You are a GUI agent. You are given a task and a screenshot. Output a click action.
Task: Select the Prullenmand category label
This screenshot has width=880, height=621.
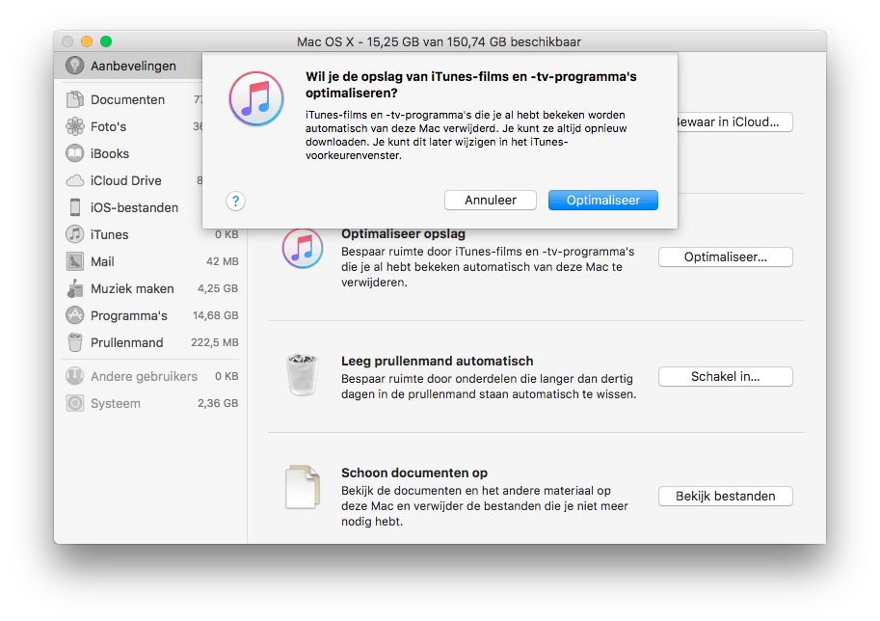(x=127, y=342)
